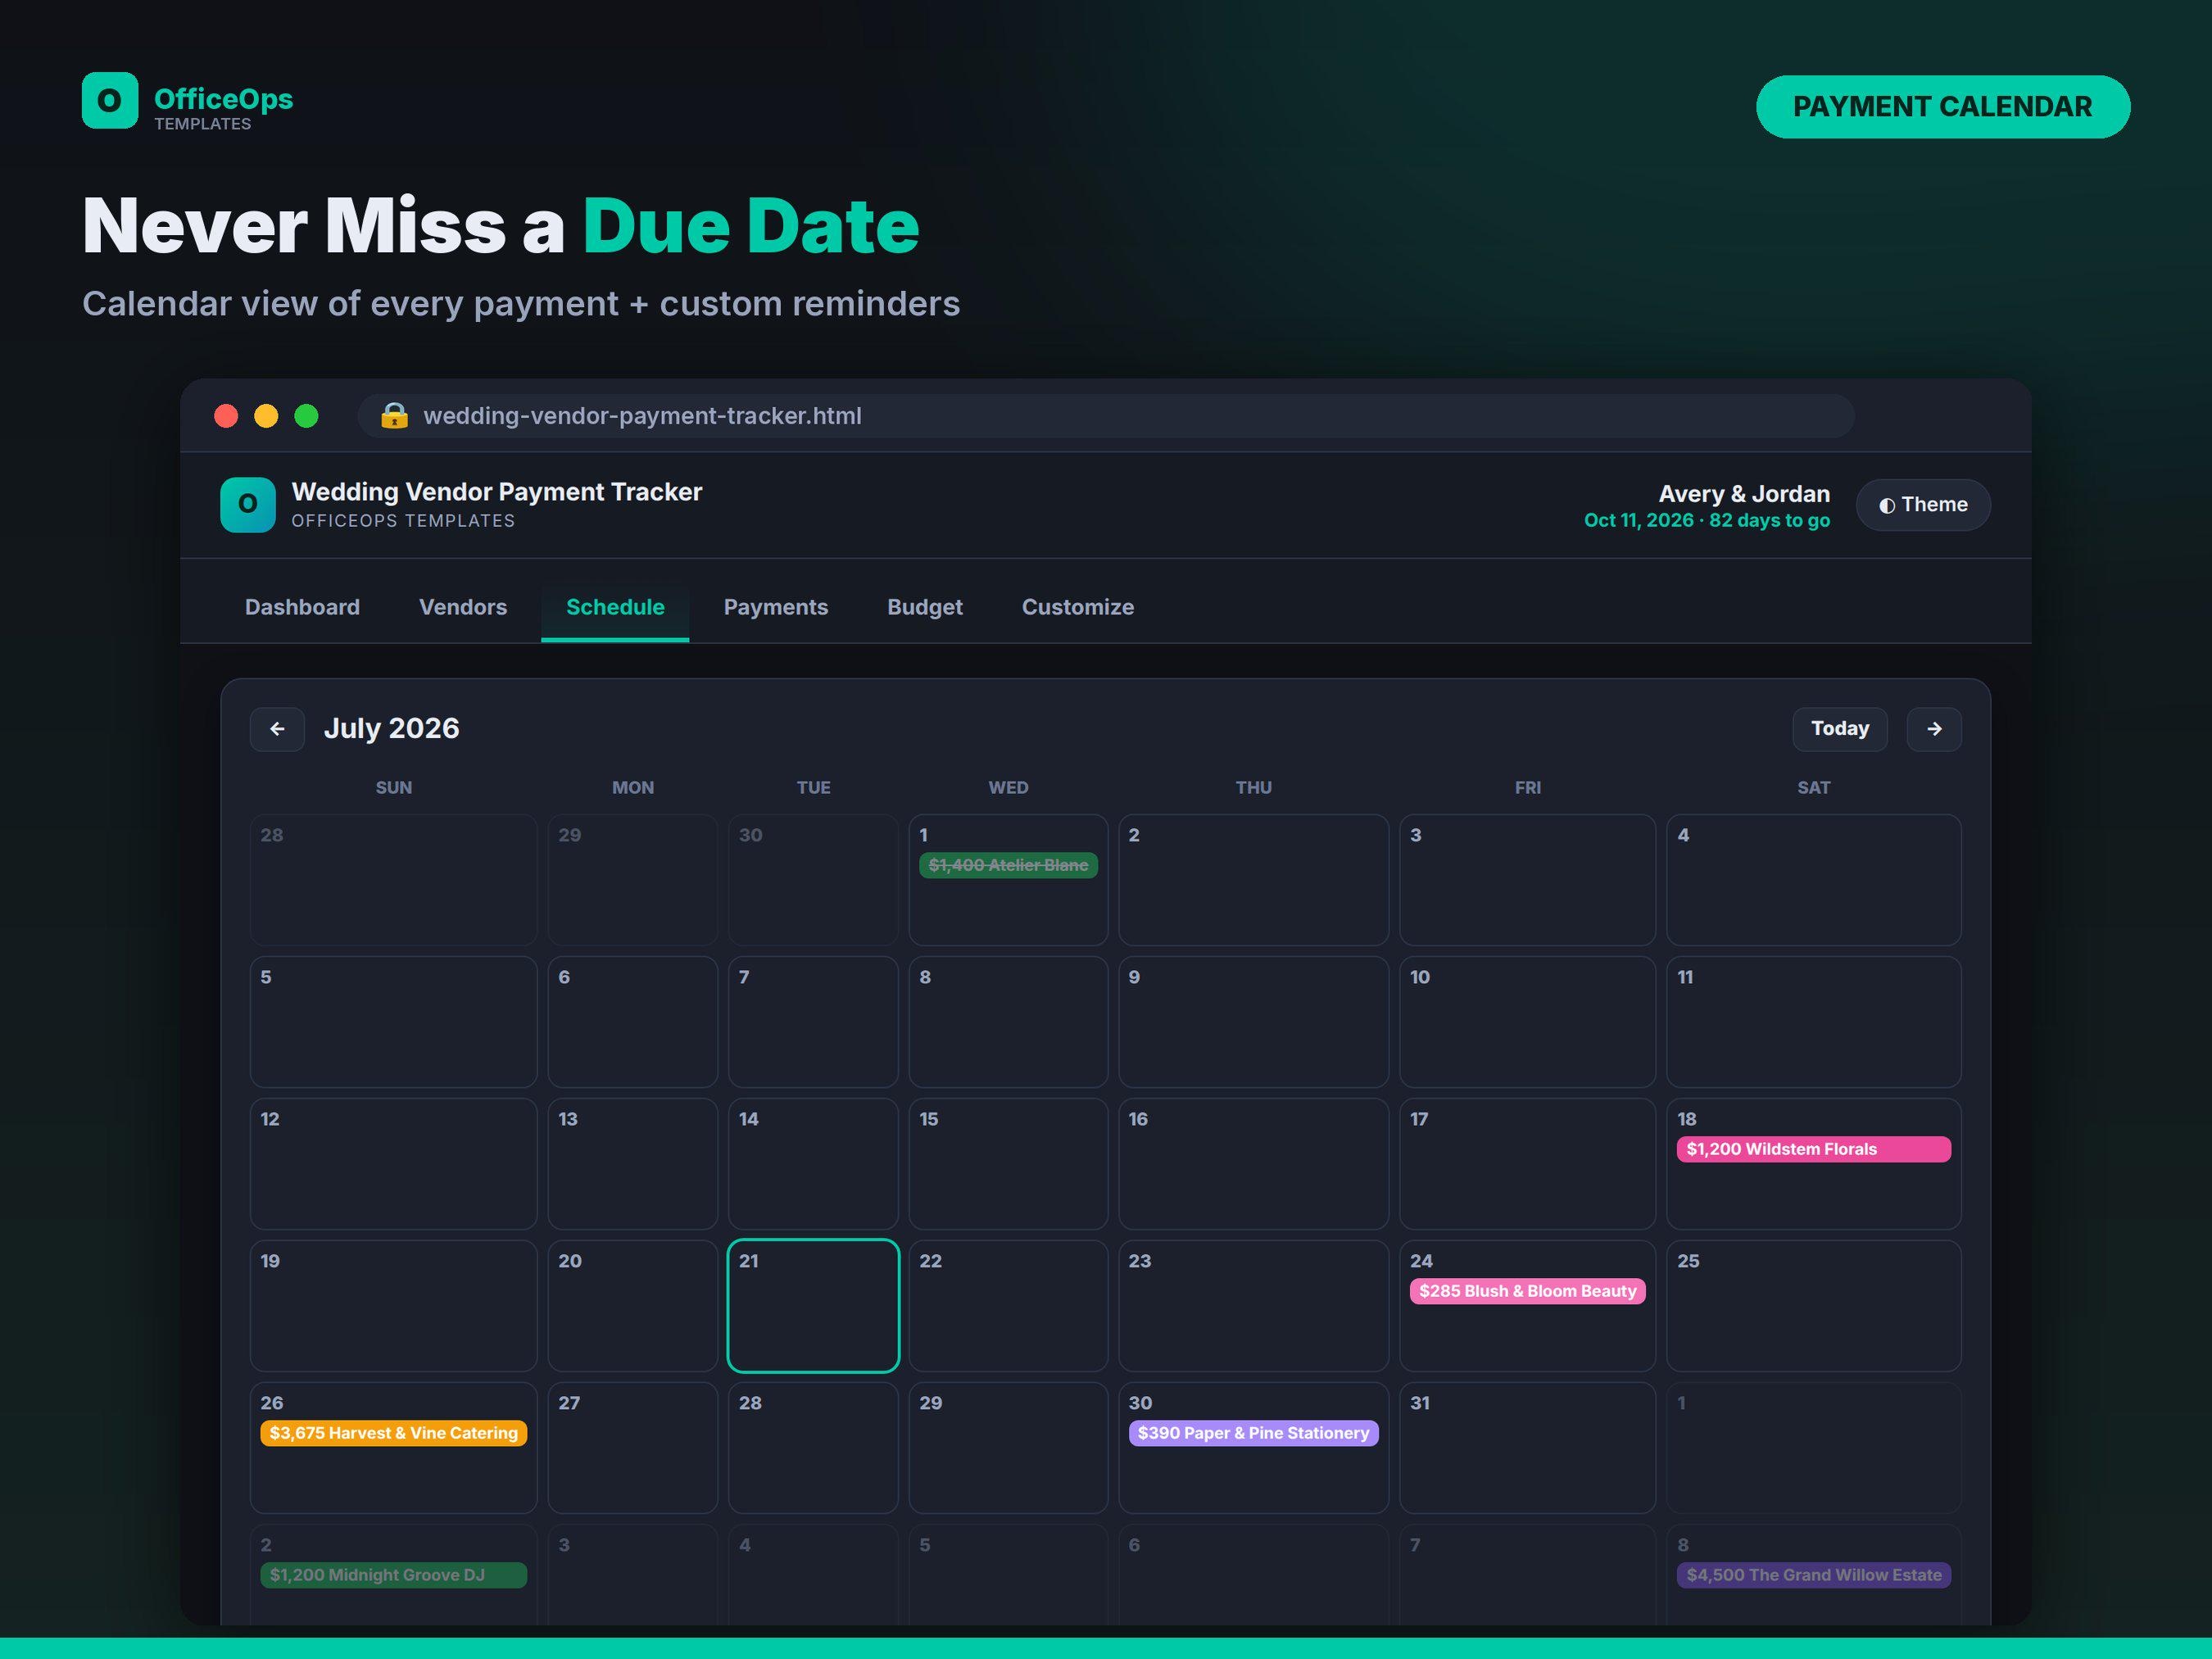Select the highlighted July 21 day cell
Screen dimensions: 2212x1659
812,1305
